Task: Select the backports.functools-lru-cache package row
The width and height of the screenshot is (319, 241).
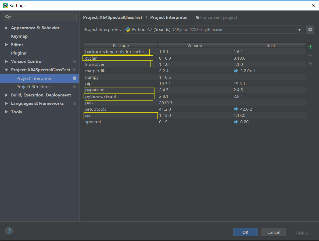Action: click(195, 52)
